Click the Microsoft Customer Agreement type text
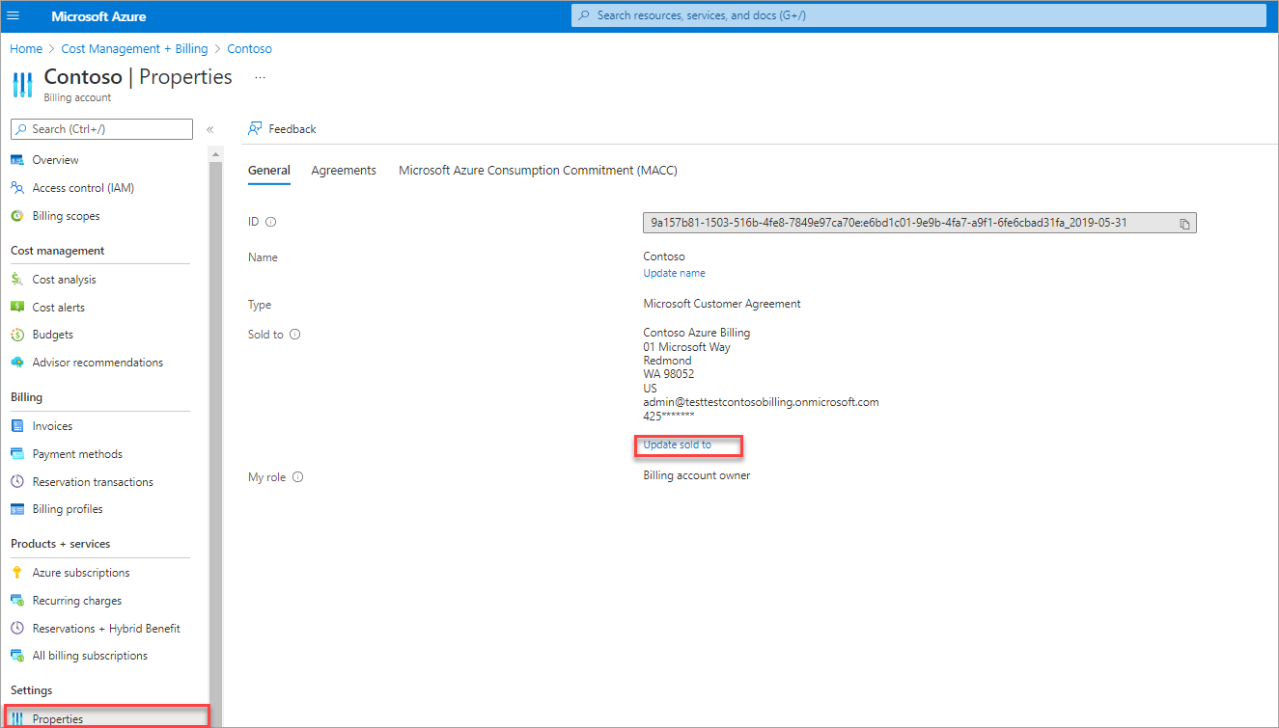Image resolution: width=1279 pixels, height=728 pixels. click(x=722, y=304)
